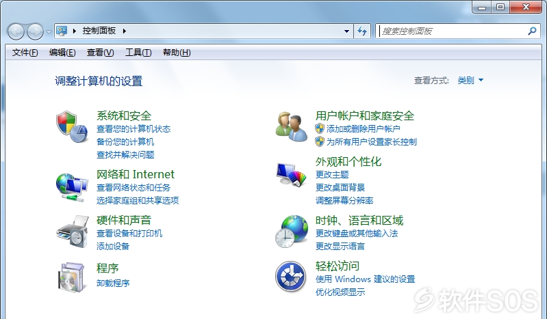Click 查看网络状态和任务 link

point(133,188)
